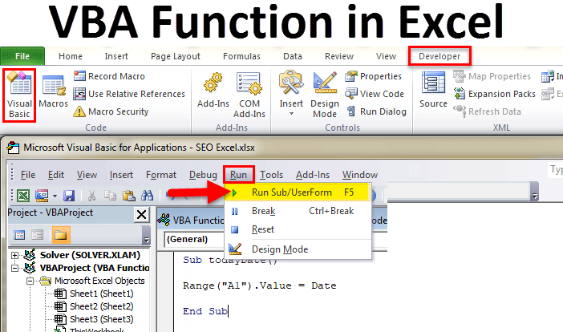Image resolution: width=563 pixels, height=332 pixels.
Task: Choose Design Mode from Run menu
Action: [x=298, y=249]
